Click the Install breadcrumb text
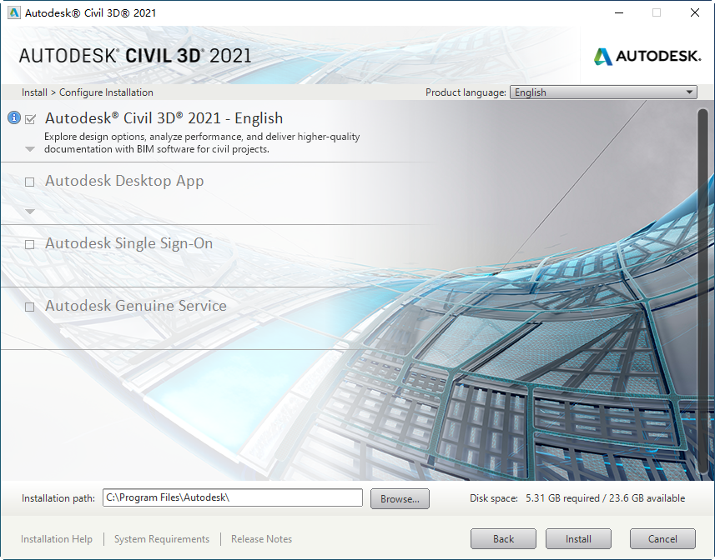715x560 pixels. coord(34,92)
